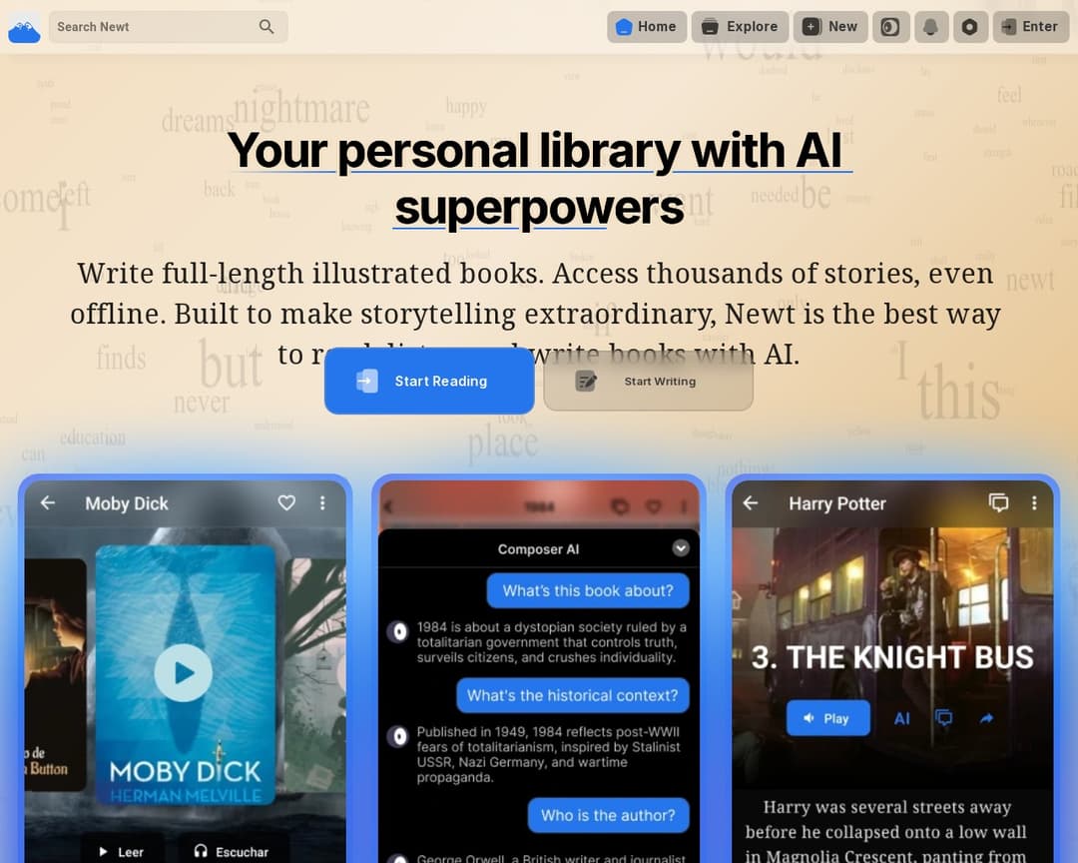1078x863 pixels.
Task: Open Moby Dick three-dot menu
Action: 322,503
